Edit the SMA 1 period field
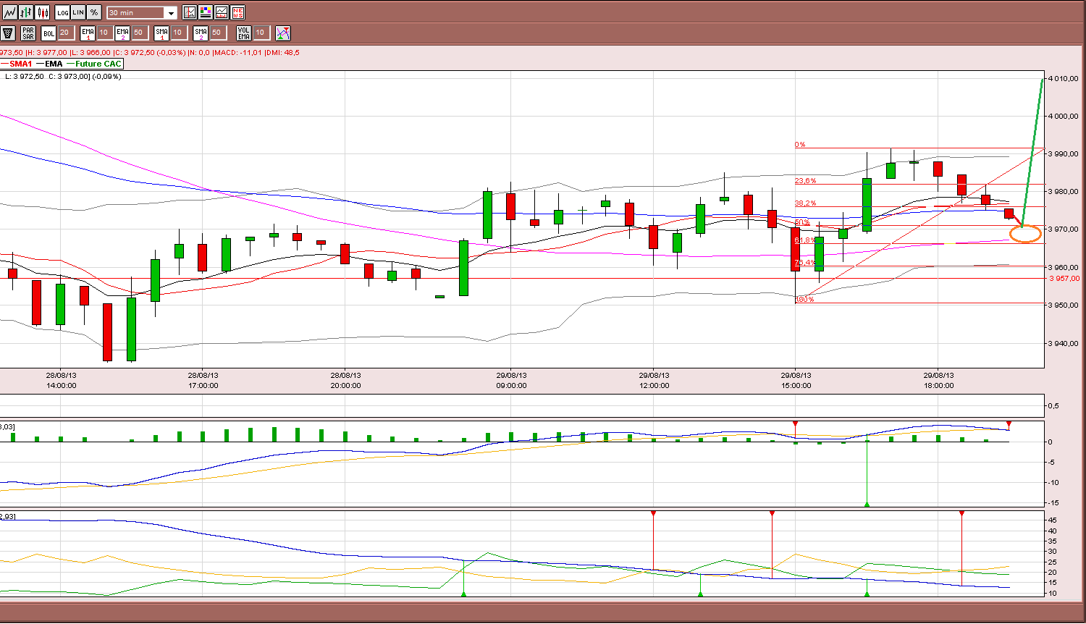This screenshot has width=1086, height=624. coord(178,33)
